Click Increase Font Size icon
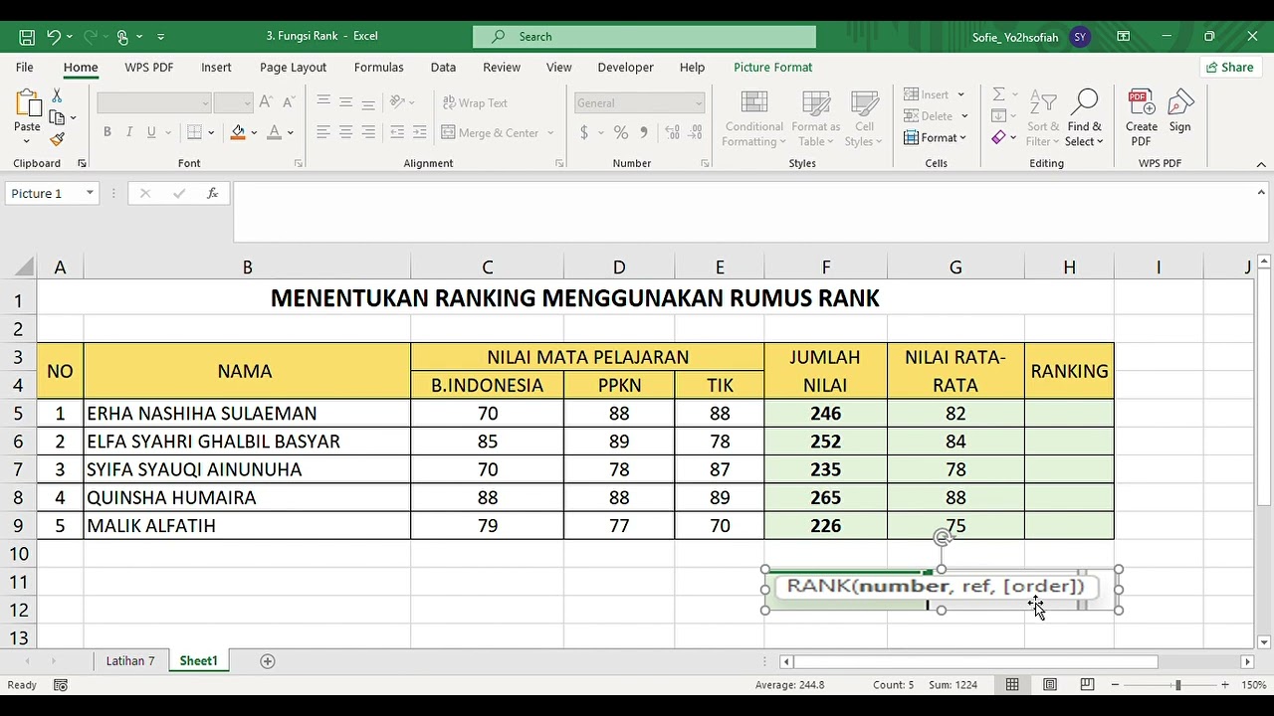Image resolution: width=1274 pixels, height=716 pixels. coord(265,102)
